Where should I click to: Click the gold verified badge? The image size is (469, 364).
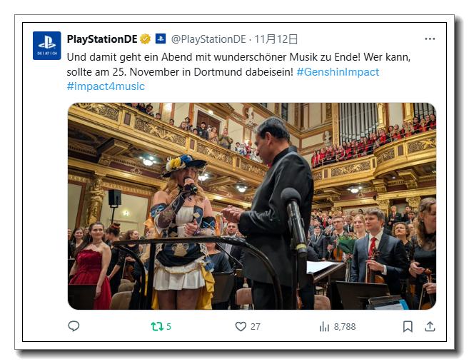[x=146, y=39]
